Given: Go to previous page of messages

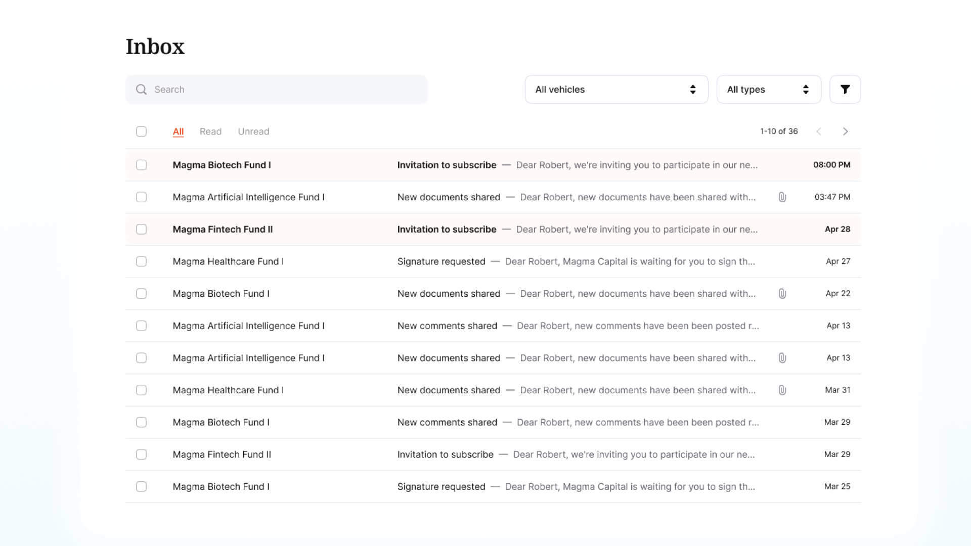Looking at the screenshot, I should (x=819, y=131).
